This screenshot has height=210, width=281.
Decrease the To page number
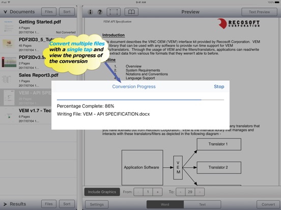pyautogui.click(x=181, y=192)
